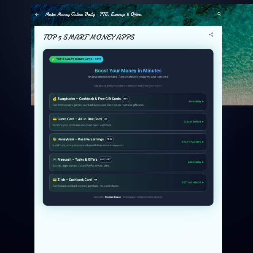253x253 pixels.
Task: Click the money bag icon next to Swagbucks
Action: coord(54,99)
